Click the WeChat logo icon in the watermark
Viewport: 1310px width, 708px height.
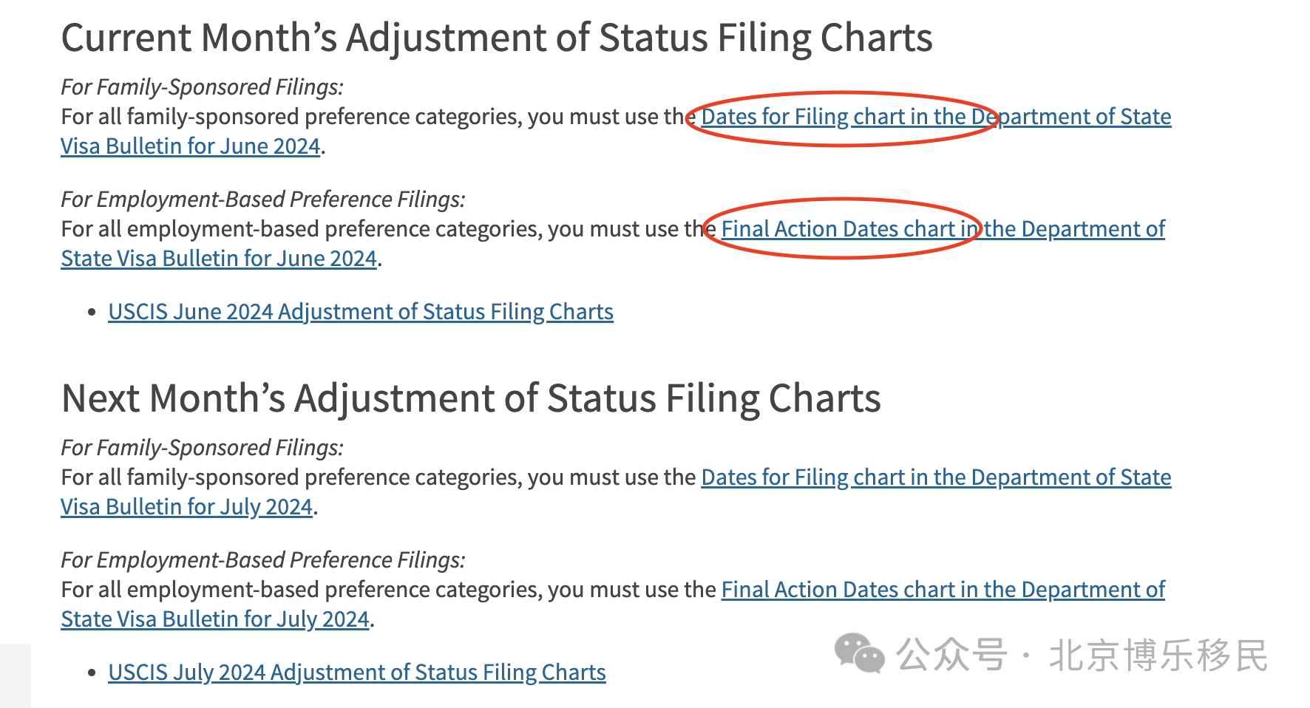pos(859,653)
